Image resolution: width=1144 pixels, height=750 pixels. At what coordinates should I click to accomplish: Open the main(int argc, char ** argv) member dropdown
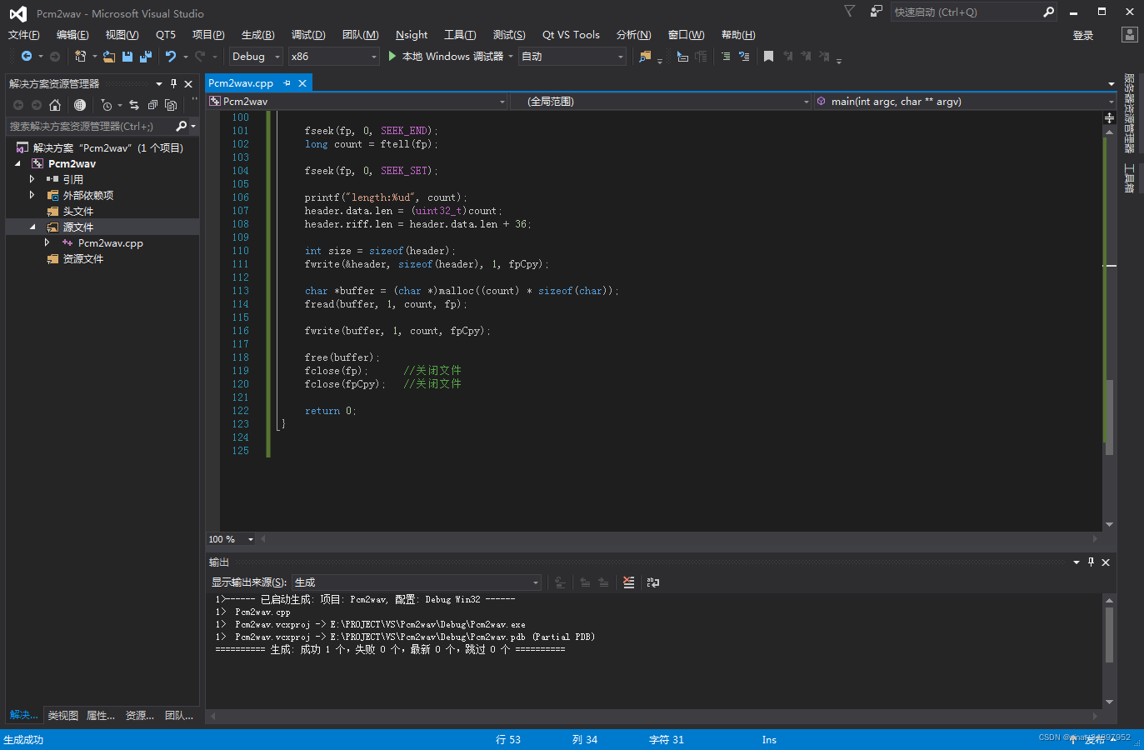point(965,102)
